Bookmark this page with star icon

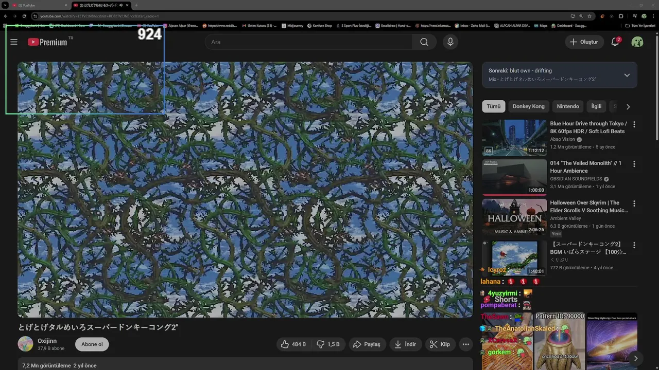pyautogui.click(x=589, y=16)
